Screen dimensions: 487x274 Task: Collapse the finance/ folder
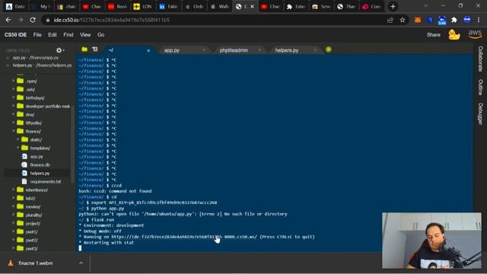coord(14,131)
